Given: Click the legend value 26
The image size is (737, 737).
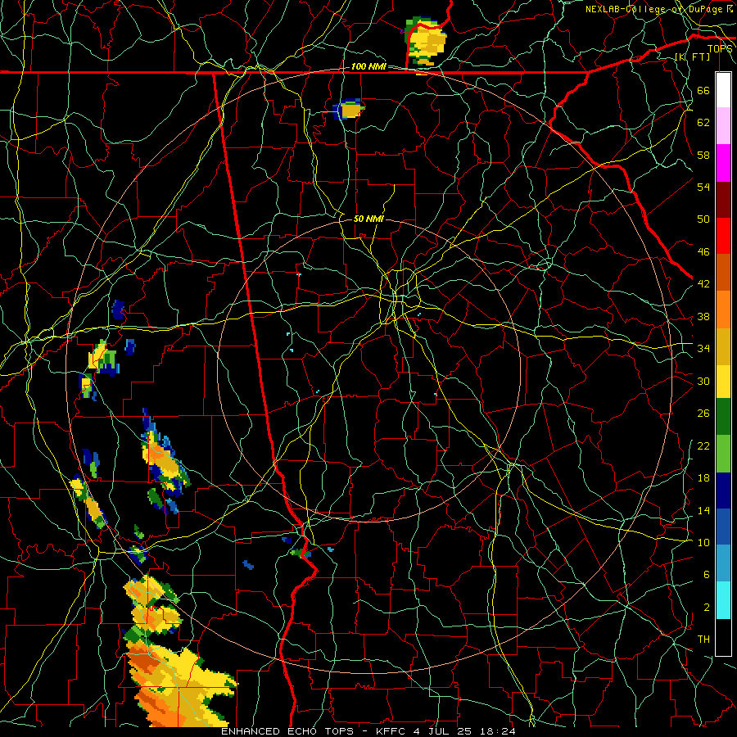Looking at the screenshot, I should coord(703,414).
